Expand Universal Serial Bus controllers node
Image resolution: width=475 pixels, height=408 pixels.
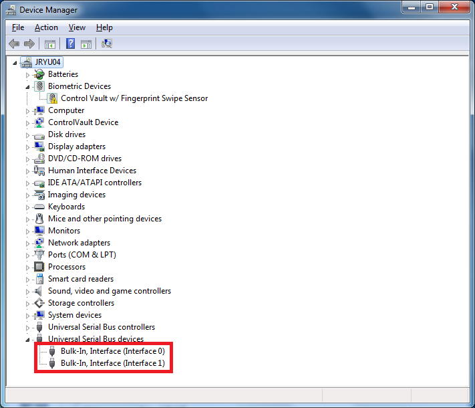tap(27, 328)
